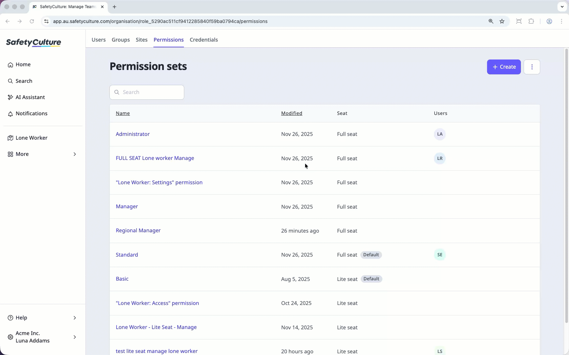Viewport: 569px width, 355px height.
Task: Expand the Acme Inc. account menu chevron
Action: [x=75, y=337]
